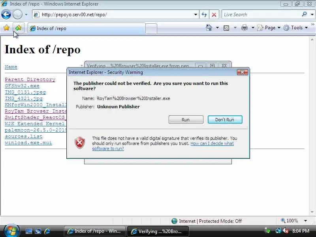Click the Protected Mode: Off status text
316x237 pixels.
point(220,221)
